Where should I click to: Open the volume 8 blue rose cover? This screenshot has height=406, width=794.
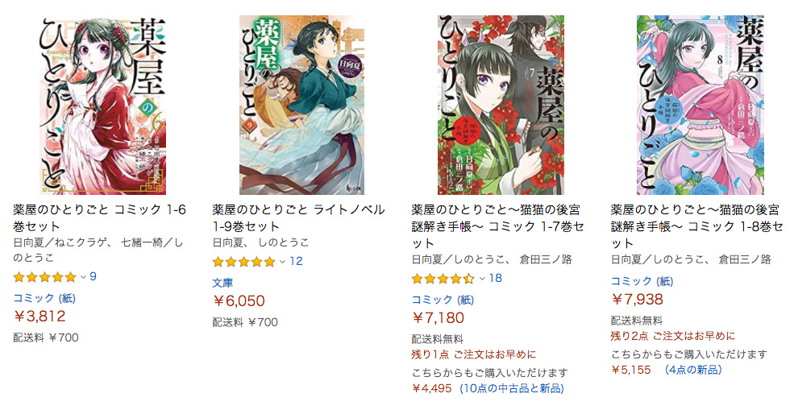pyautogui.click(x=700, y=105)
